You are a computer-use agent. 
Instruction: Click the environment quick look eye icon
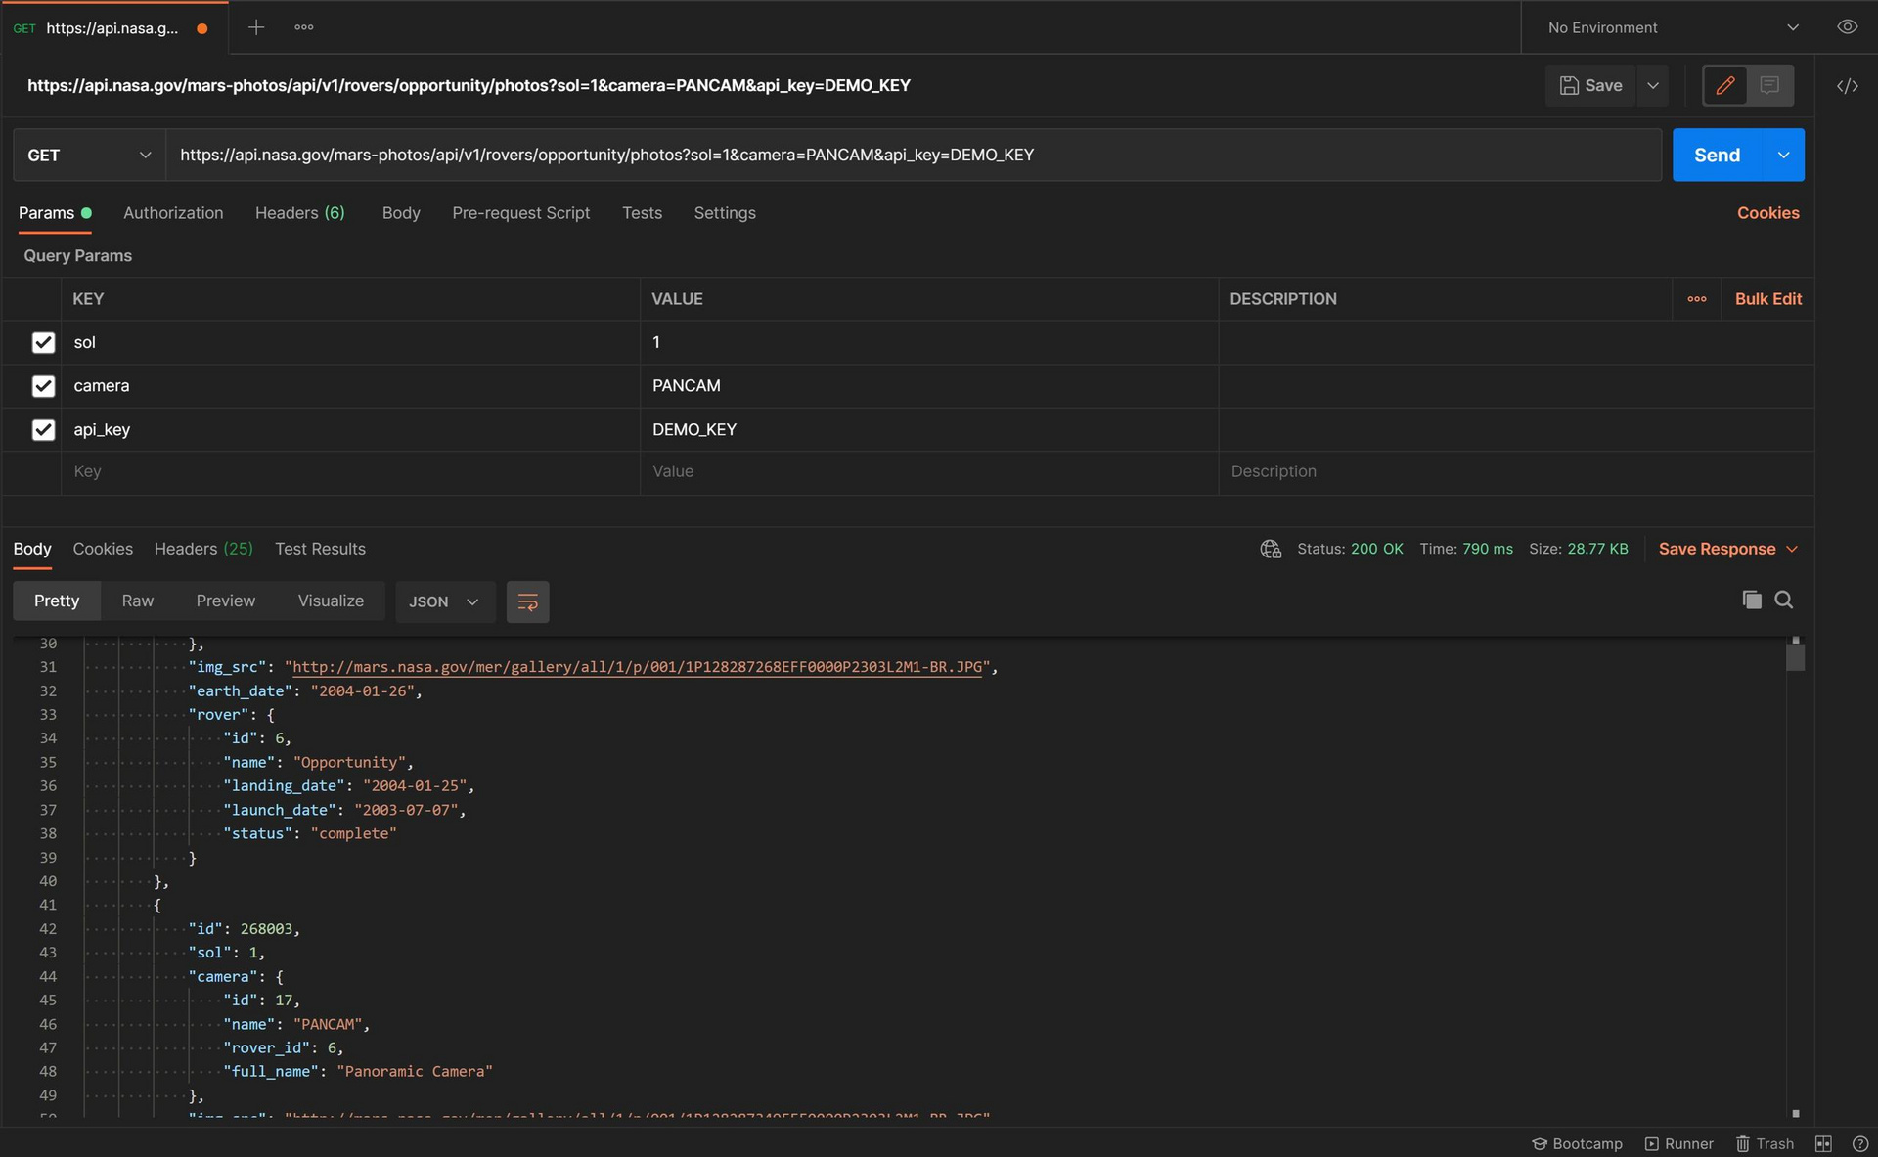(1847, 27)
